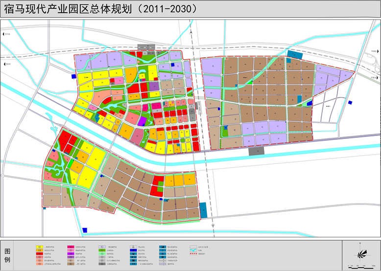The width and height of the screenshot is (381, 271).
Task: Click blue square near bottom-left corner of map
Action: click(85, 229)
